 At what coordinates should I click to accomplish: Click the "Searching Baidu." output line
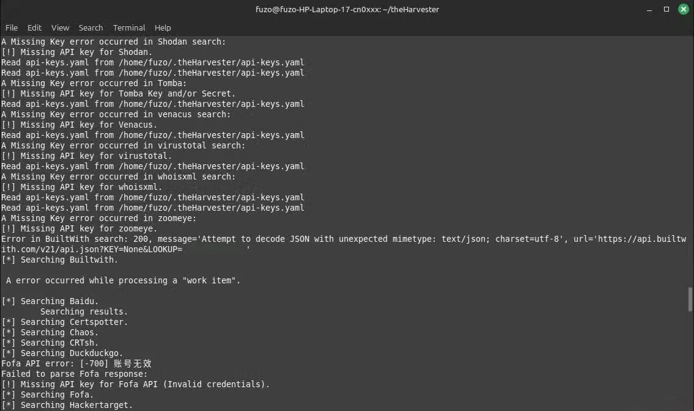click(x=50, y=301)
